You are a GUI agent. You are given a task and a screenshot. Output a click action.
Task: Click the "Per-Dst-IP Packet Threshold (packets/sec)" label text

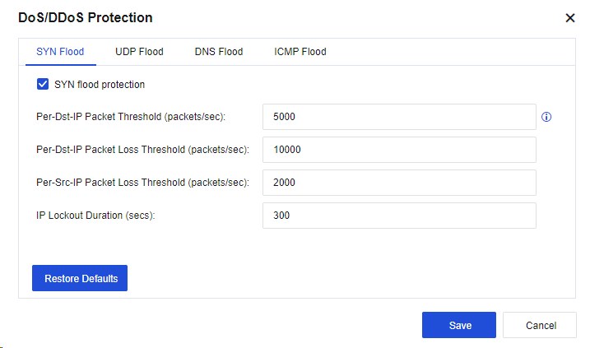(x=132, y=117)
